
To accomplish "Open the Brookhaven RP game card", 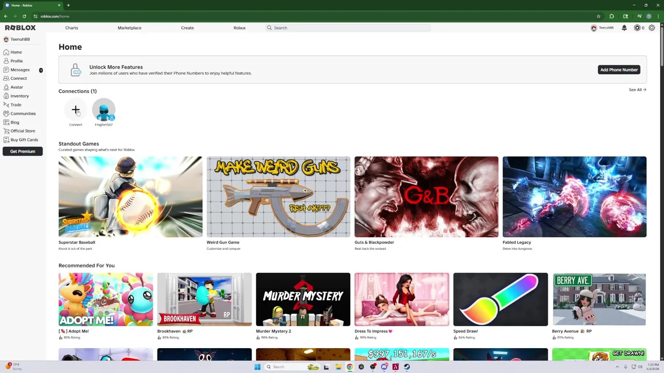I will pos(204,306).
